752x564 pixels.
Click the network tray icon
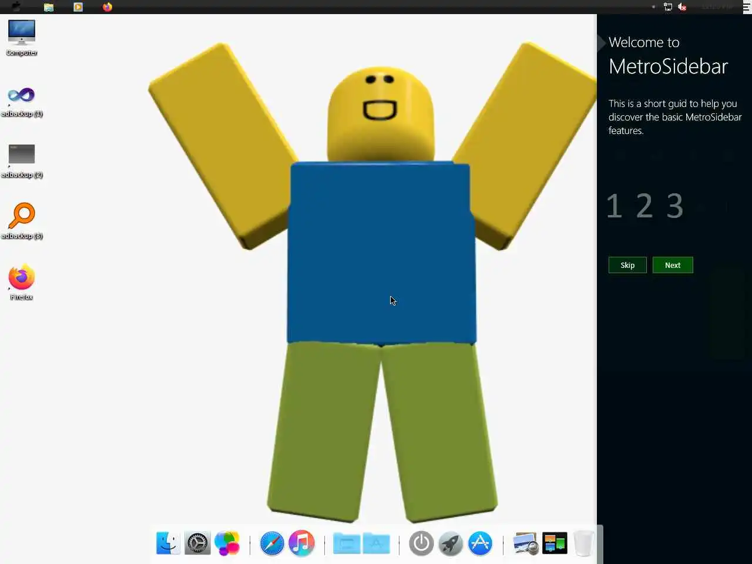tap(668, 7)
